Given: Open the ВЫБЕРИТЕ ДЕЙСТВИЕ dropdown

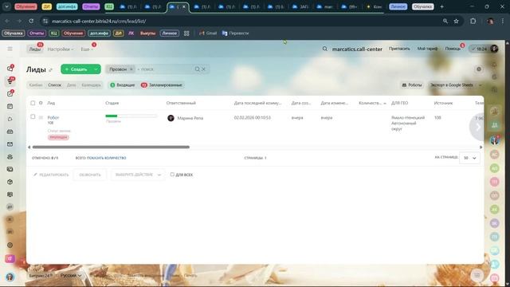Looking at the screenshot, I should pyautogui.click(x=138, y=175).
